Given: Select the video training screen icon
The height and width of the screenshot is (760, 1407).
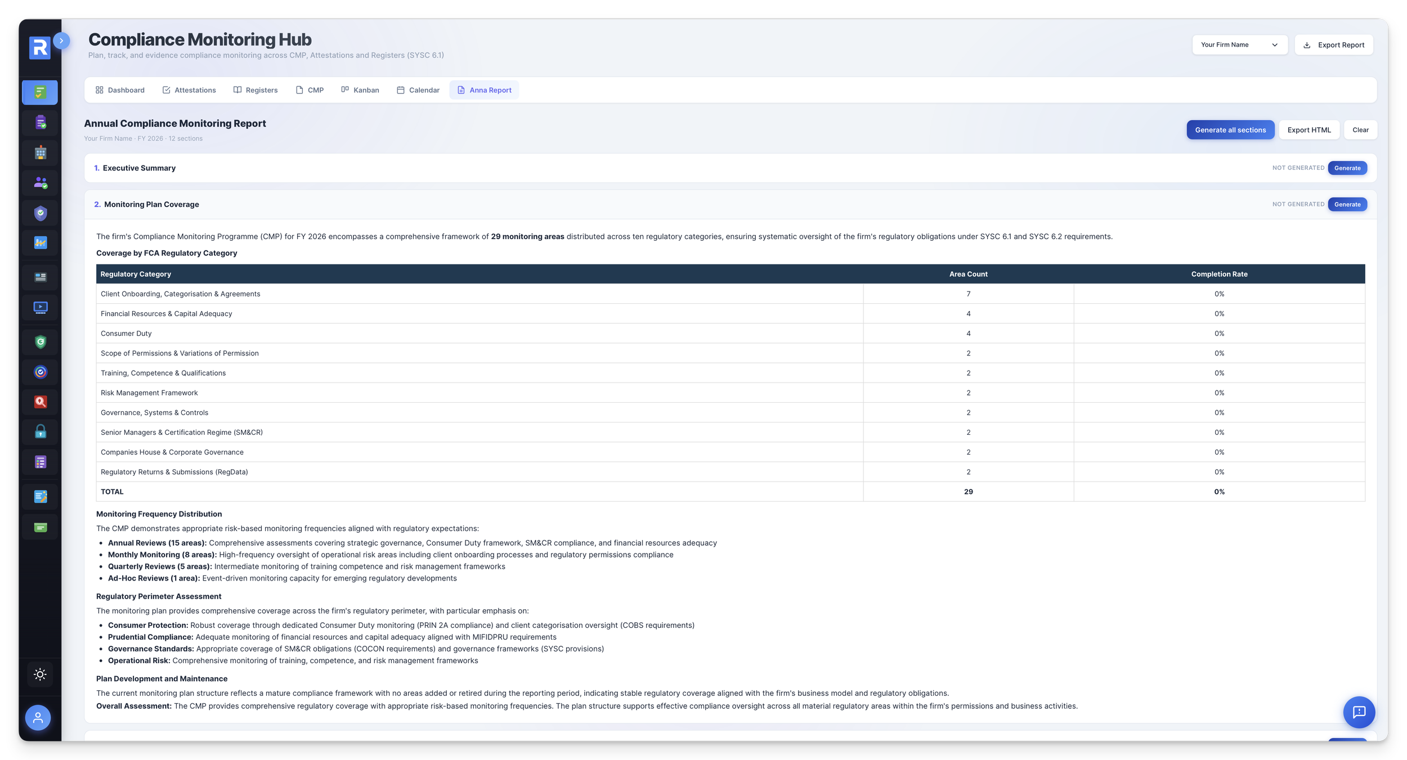Looking at the screenshot, I should pyautogui.click(x=40, y=308).
